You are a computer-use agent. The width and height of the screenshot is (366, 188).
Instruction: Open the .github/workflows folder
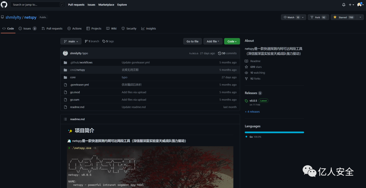pos(81,62)
